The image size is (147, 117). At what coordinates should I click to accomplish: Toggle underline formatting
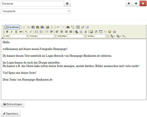16,32
